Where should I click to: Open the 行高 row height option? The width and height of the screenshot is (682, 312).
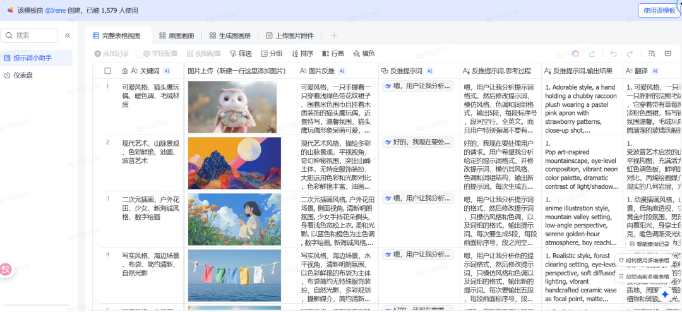[x=333, y=54]
